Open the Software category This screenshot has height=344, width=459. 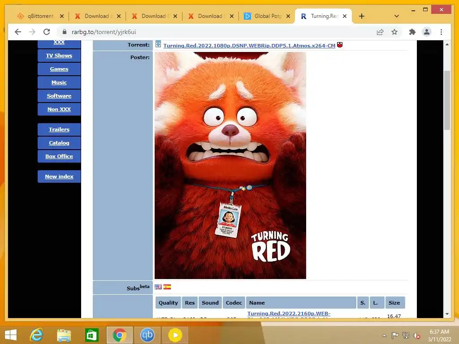(59, 96)
